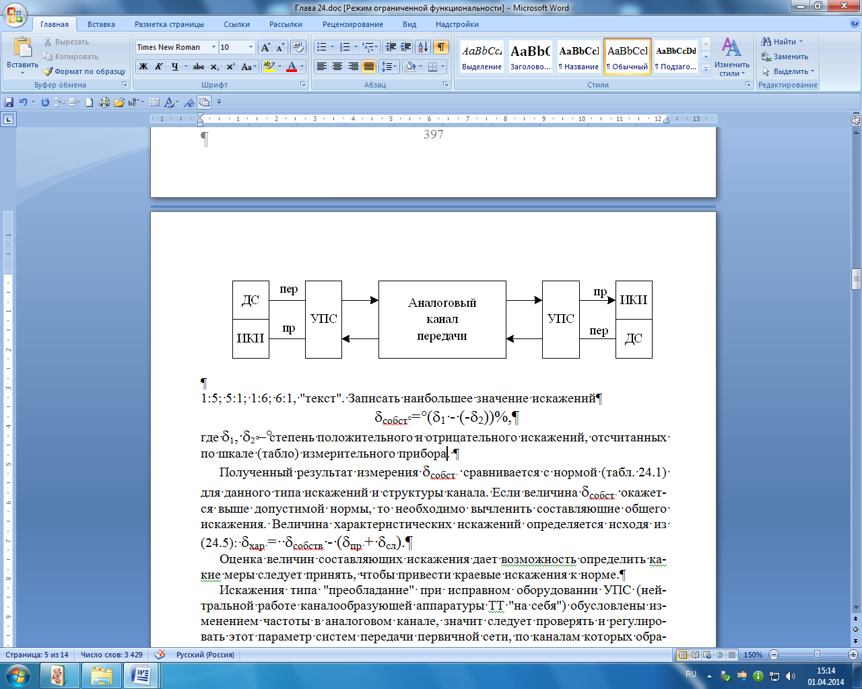This screenshot has height=689, width=862.
Task: Apply the Выделение style
Action: (482, 57)
